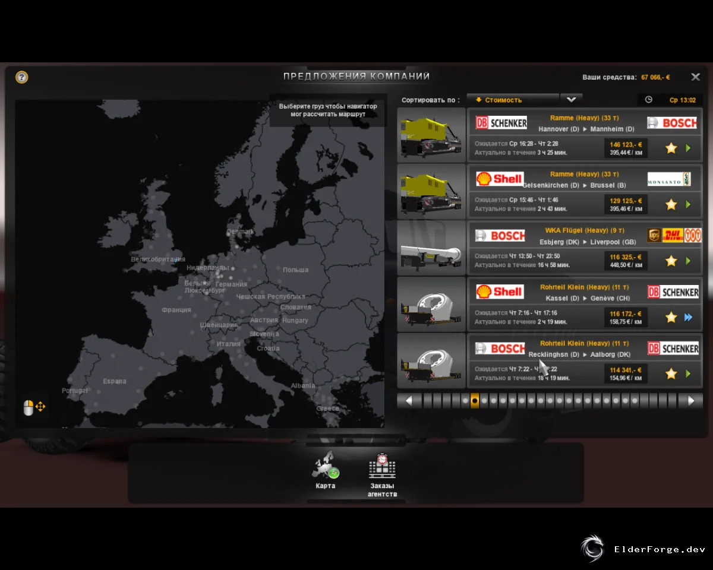Click DB Schenker logo in Hannover job row
Screen dimensions: 713x570
(x=501, y=123)
